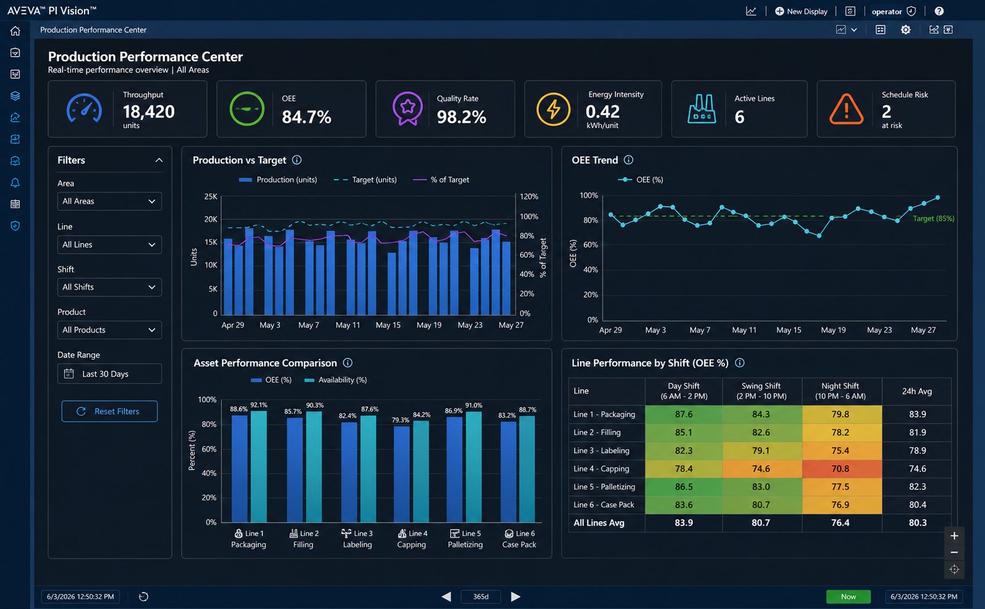This screenshot has height=609, width=985.
Task: Show info for OEE Trend chart
Action: point(629,160)
